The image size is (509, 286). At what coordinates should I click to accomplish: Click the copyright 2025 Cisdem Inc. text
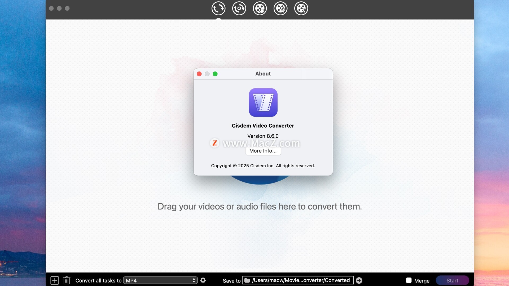pos(263,166)
